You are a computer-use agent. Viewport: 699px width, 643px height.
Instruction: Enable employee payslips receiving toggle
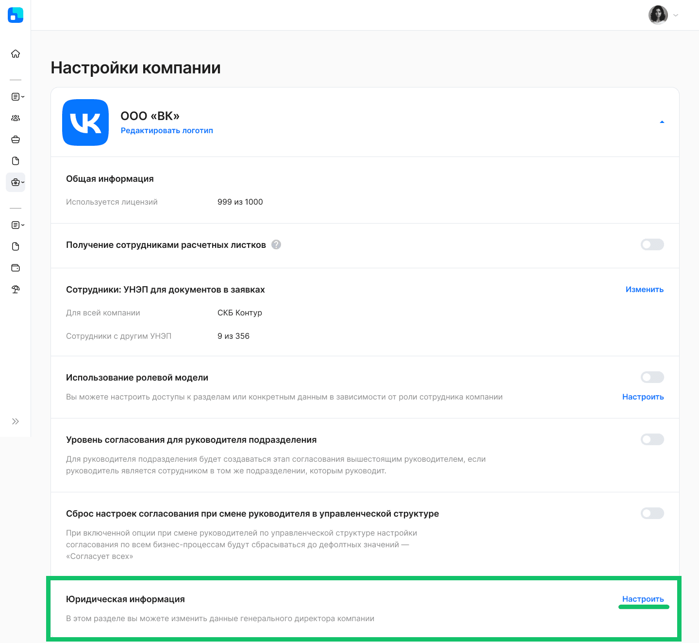[x=652, y=244]
